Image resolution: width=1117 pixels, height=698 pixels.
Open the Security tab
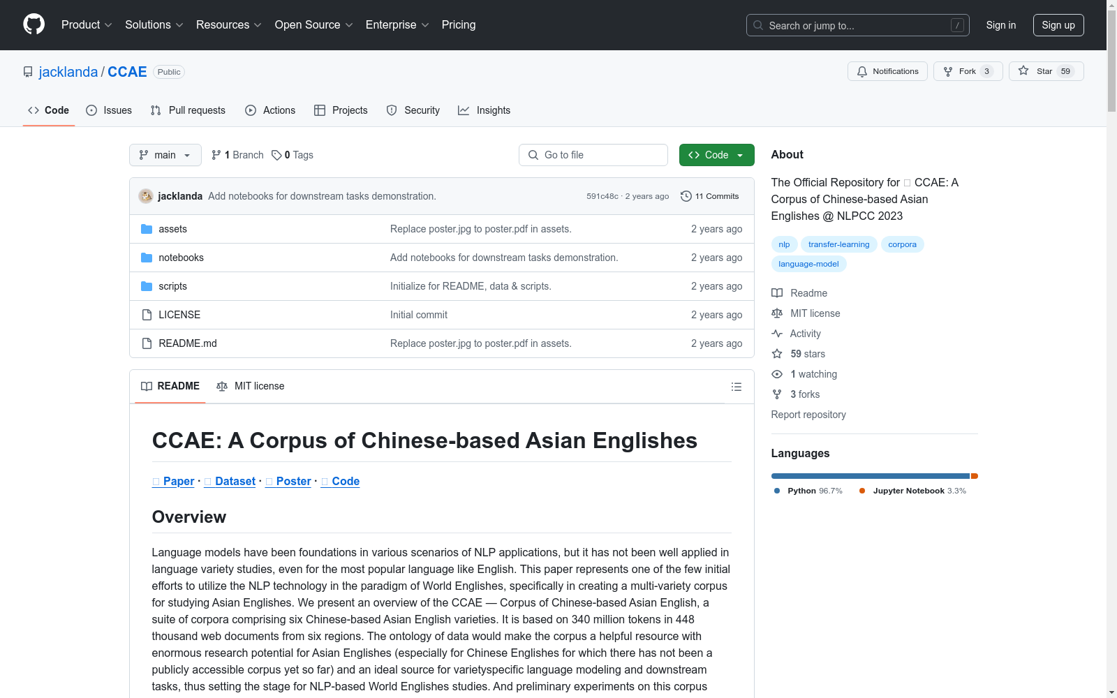[x=413, y=110]
